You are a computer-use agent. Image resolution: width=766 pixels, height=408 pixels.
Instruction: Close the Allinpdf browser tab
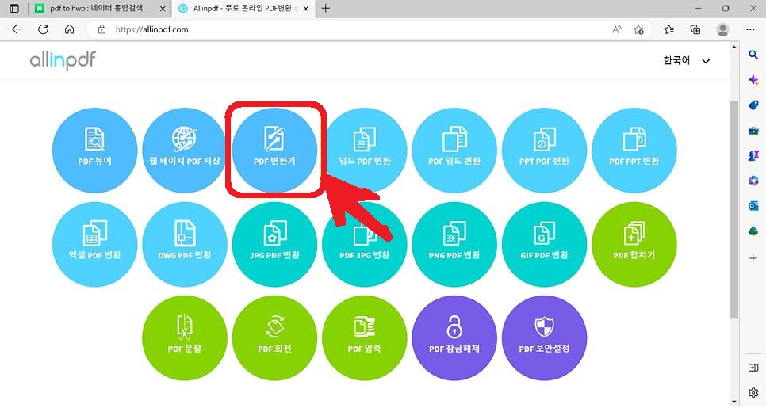tap(306, 9)
